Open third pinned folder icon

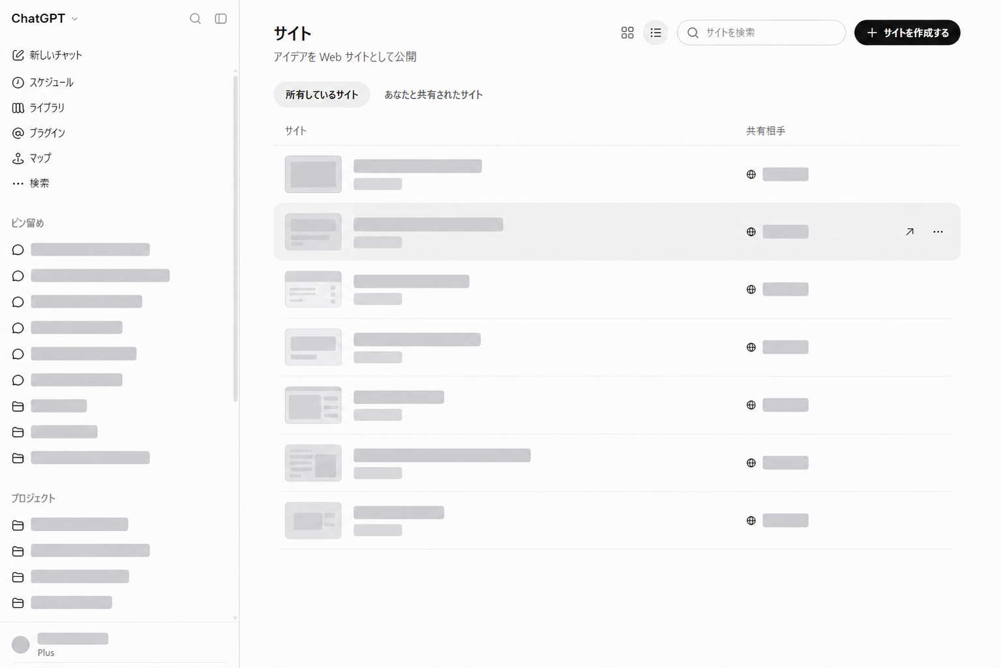tap(18, 458)
